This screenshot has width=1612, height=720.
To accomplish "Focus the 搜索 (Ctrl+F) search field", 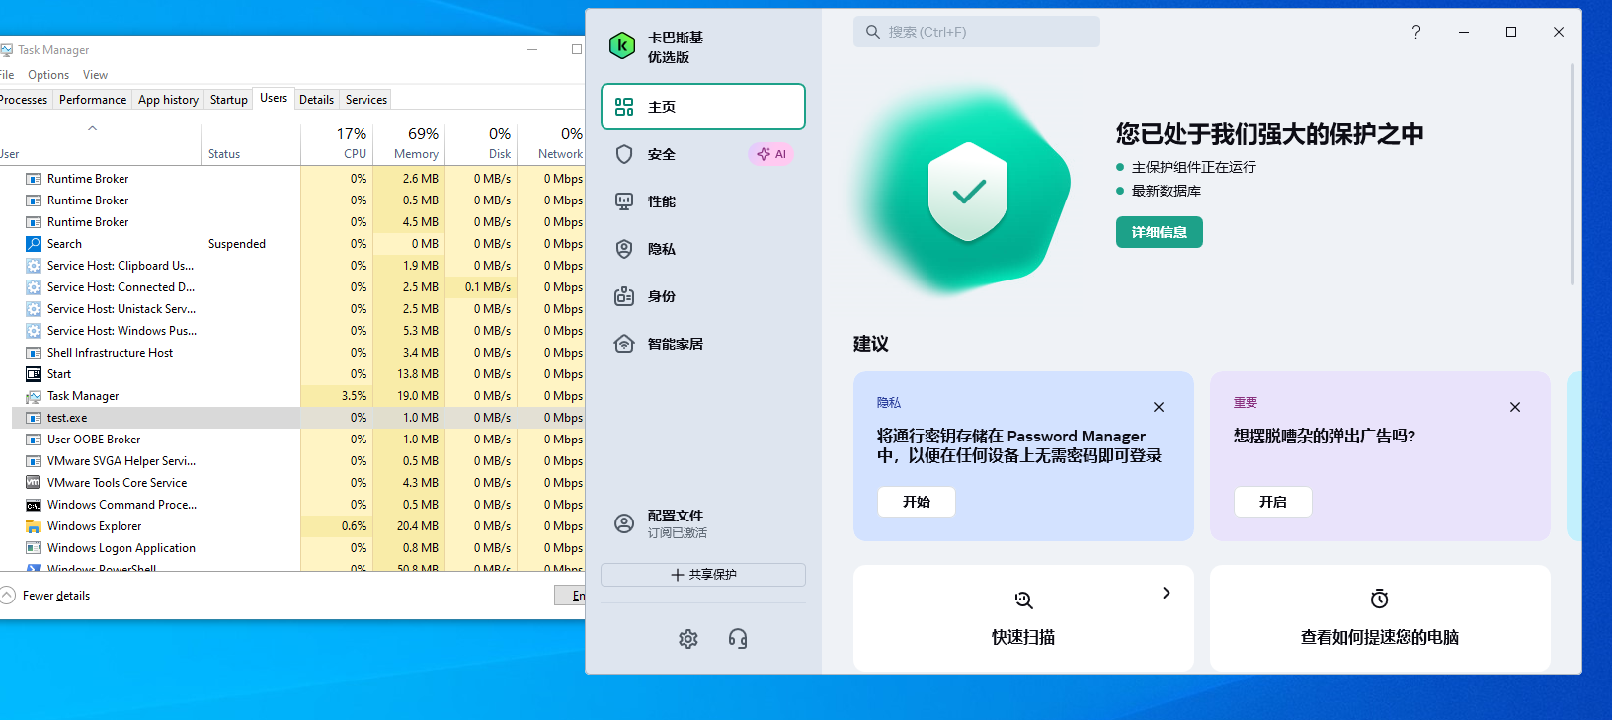I will 977,32.
